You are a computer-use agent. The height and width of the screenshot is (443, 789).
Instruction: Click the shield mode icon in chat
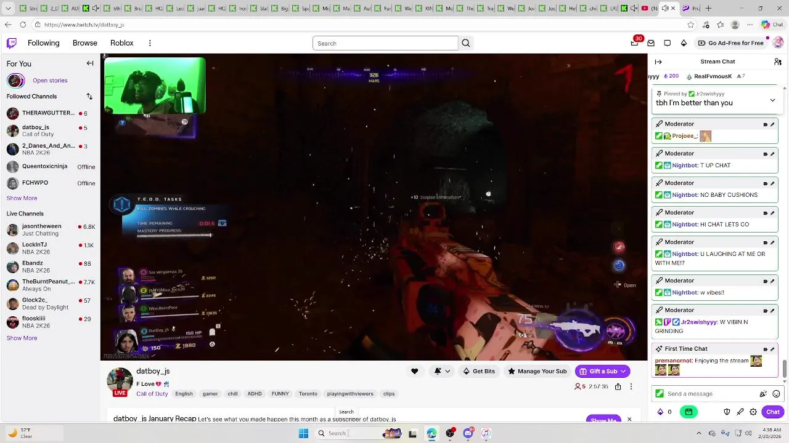[x=727, y=412]
